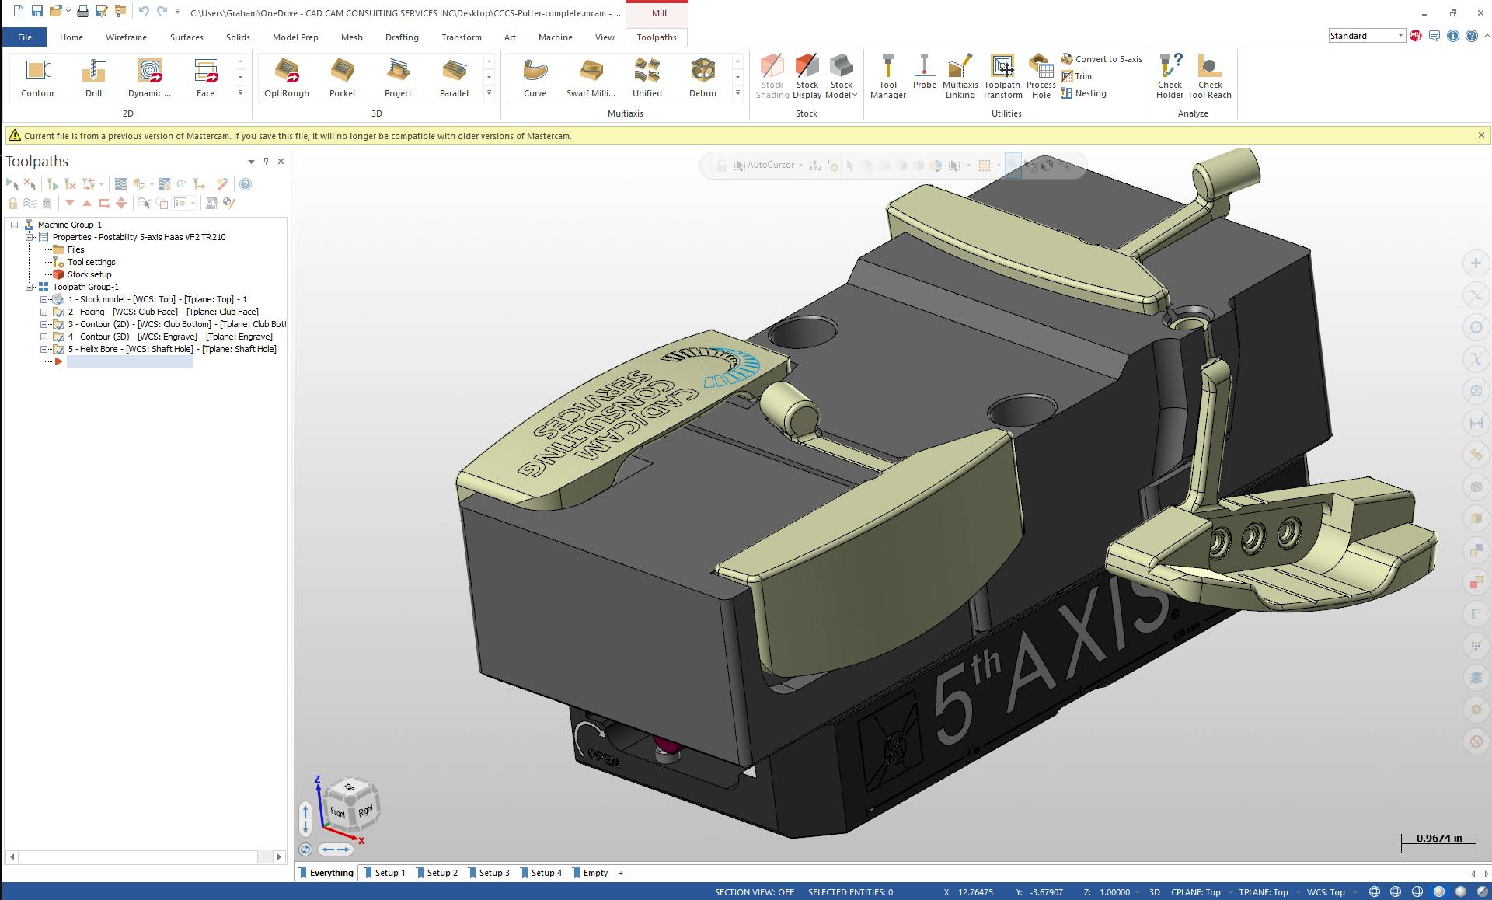This screenshot has width=1492, height=900.
Task: Toggle Stock Shading display
Action: click(x=772, y=75)
